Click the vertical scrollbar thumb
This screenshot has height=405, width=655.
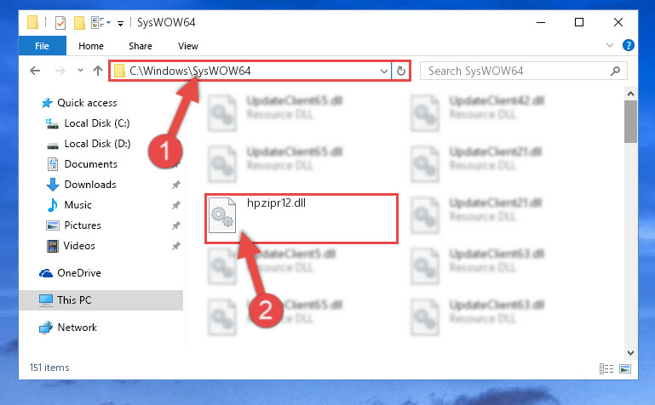click(630, 122)
